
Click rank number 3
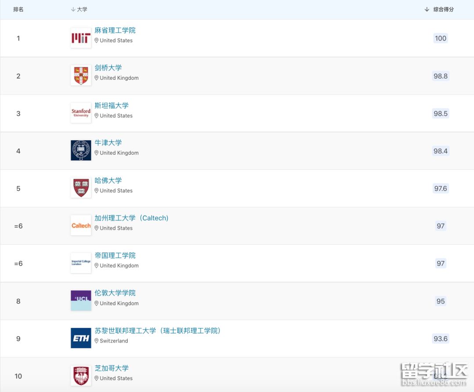pos(18,114)
